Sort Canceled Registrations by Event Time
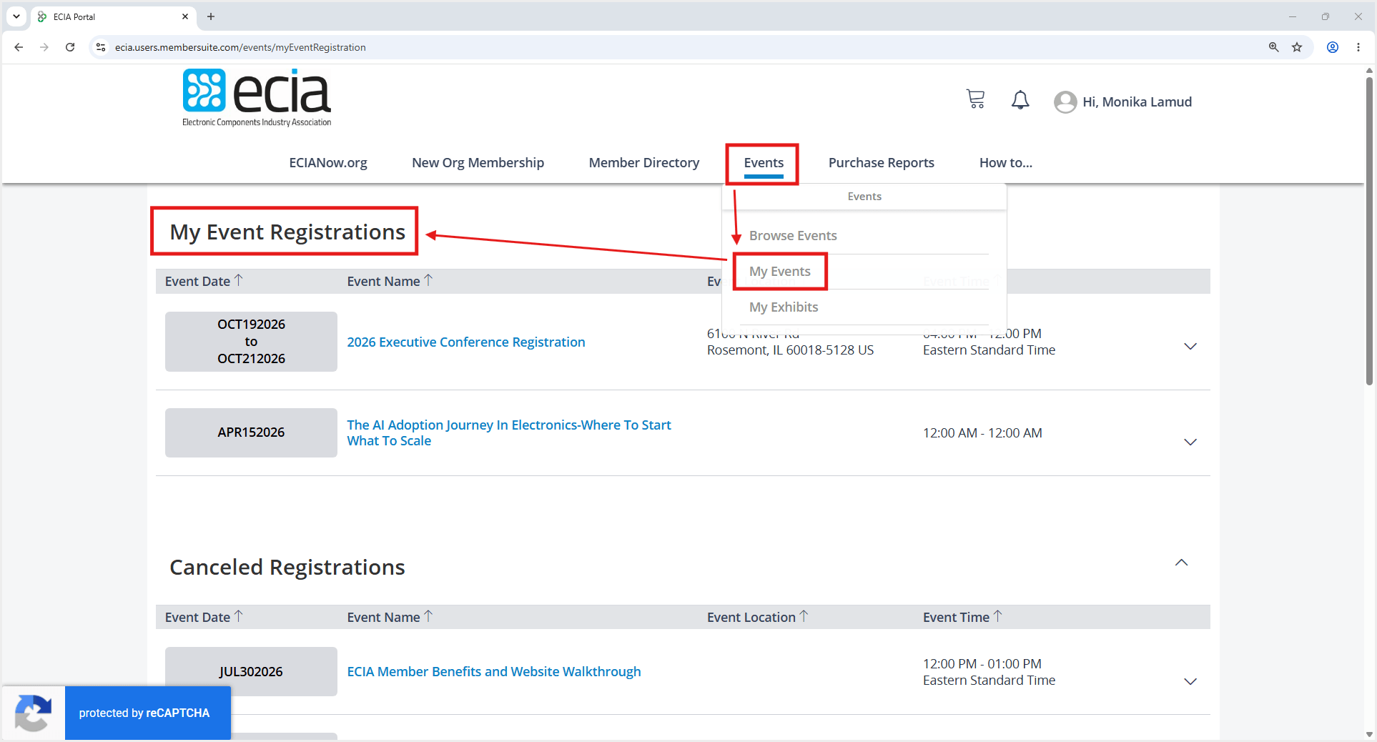The height and width of the screenshot is (742, 1377). (x=962, y=617)
